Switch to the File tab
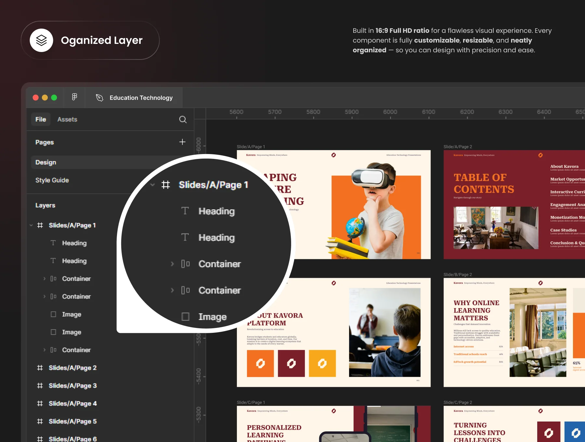This screenshot has width=585, height=442. pos(41,119)
